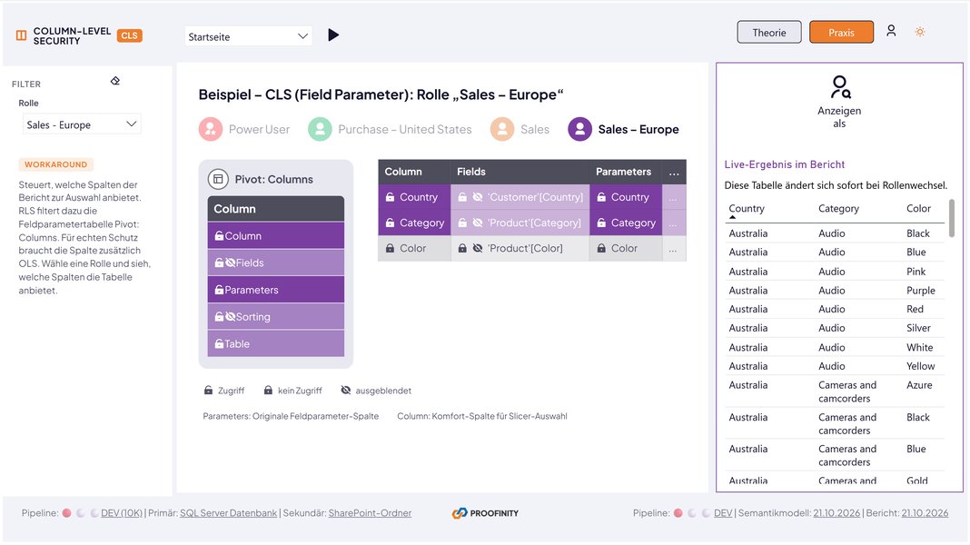Open the SQL Server Datenbank link
Image resolution: width=970 pixels, height=545 pixels.
click(x=228, y=513)
